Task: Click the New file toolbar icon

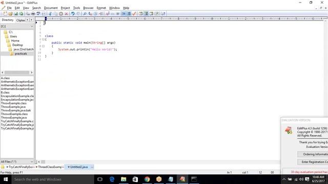Action: click(5, 14)
